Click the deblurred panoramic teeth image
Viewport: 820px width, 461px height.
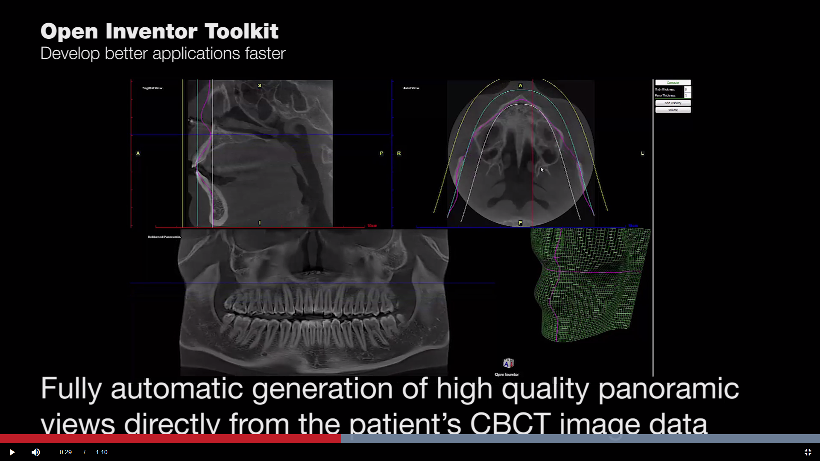[x=314, y=302]
